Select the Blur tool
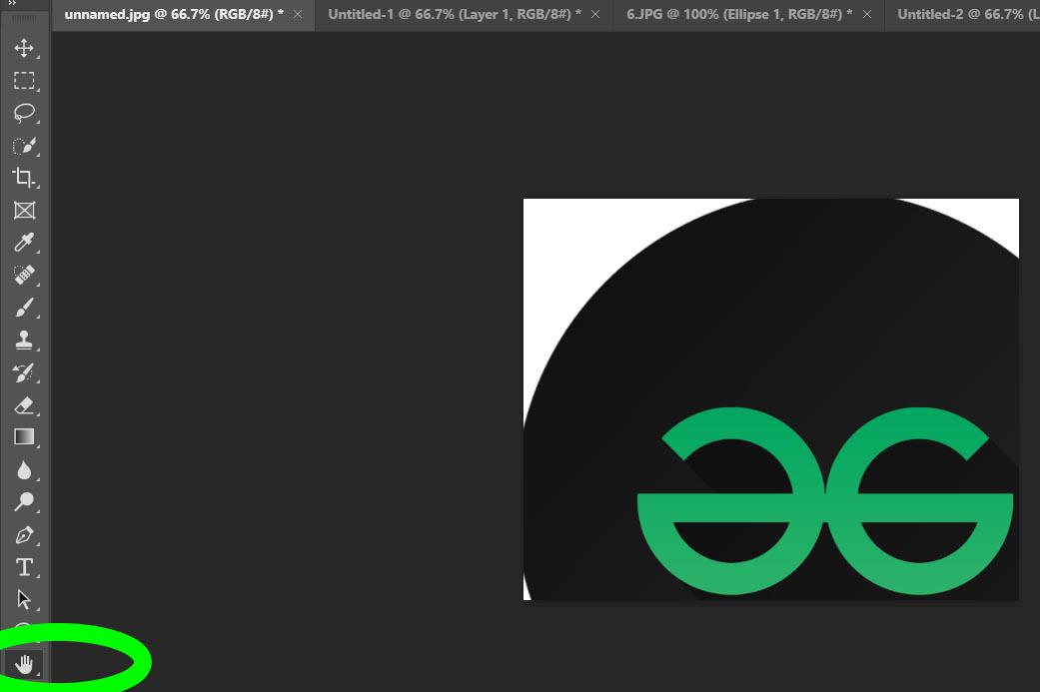The height and width of the screenshot is (692, 1040). coord(25,470)
